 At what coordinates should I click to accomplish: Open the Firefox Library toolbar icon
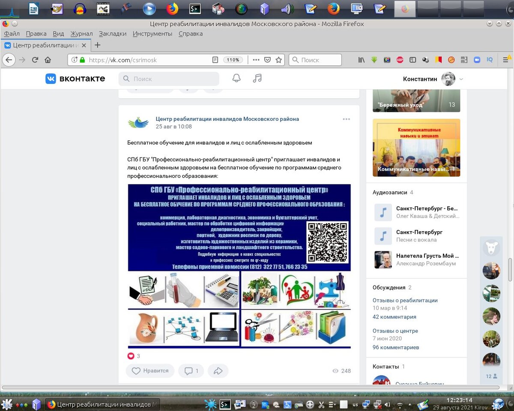[x=362, y=60]
